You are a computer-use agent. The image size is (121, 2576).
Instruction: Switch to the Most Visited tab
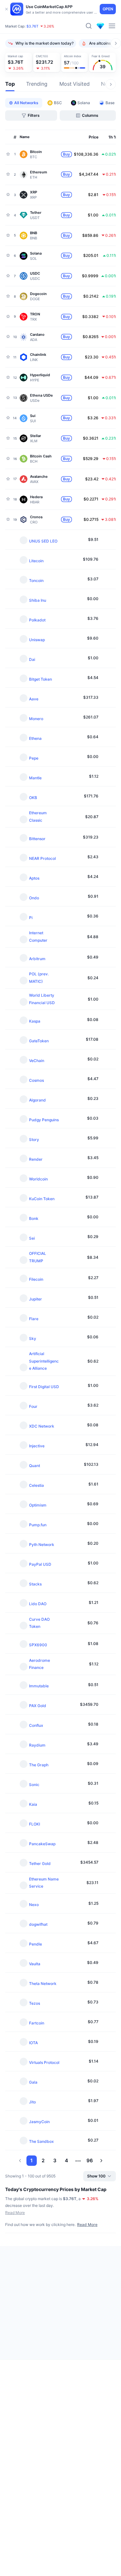(x=74, y=84)
